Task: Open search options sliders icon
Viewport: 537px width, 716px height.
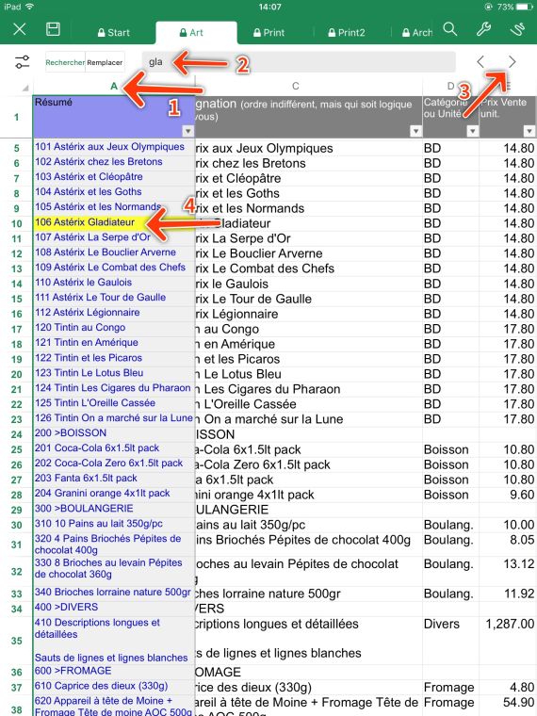Action: 22,61
